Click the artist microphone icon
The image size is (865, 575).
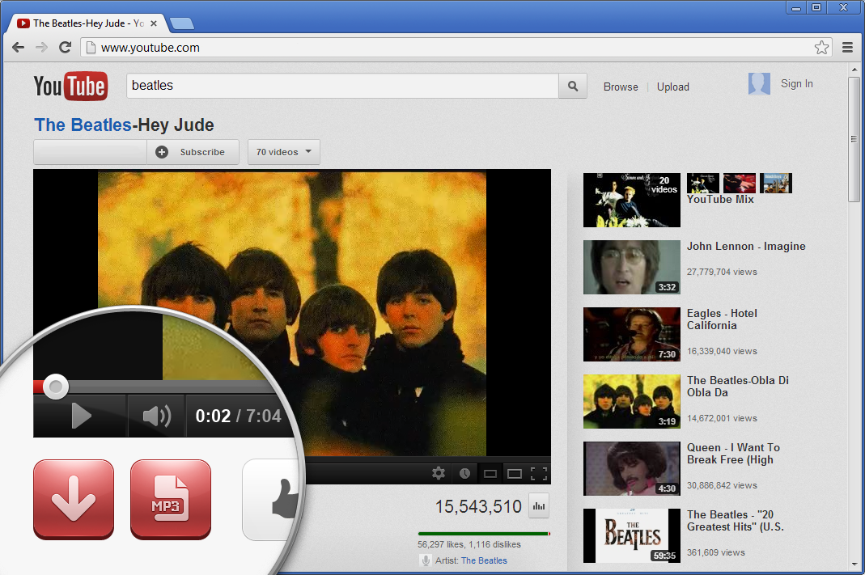click(x=426, y=560)
